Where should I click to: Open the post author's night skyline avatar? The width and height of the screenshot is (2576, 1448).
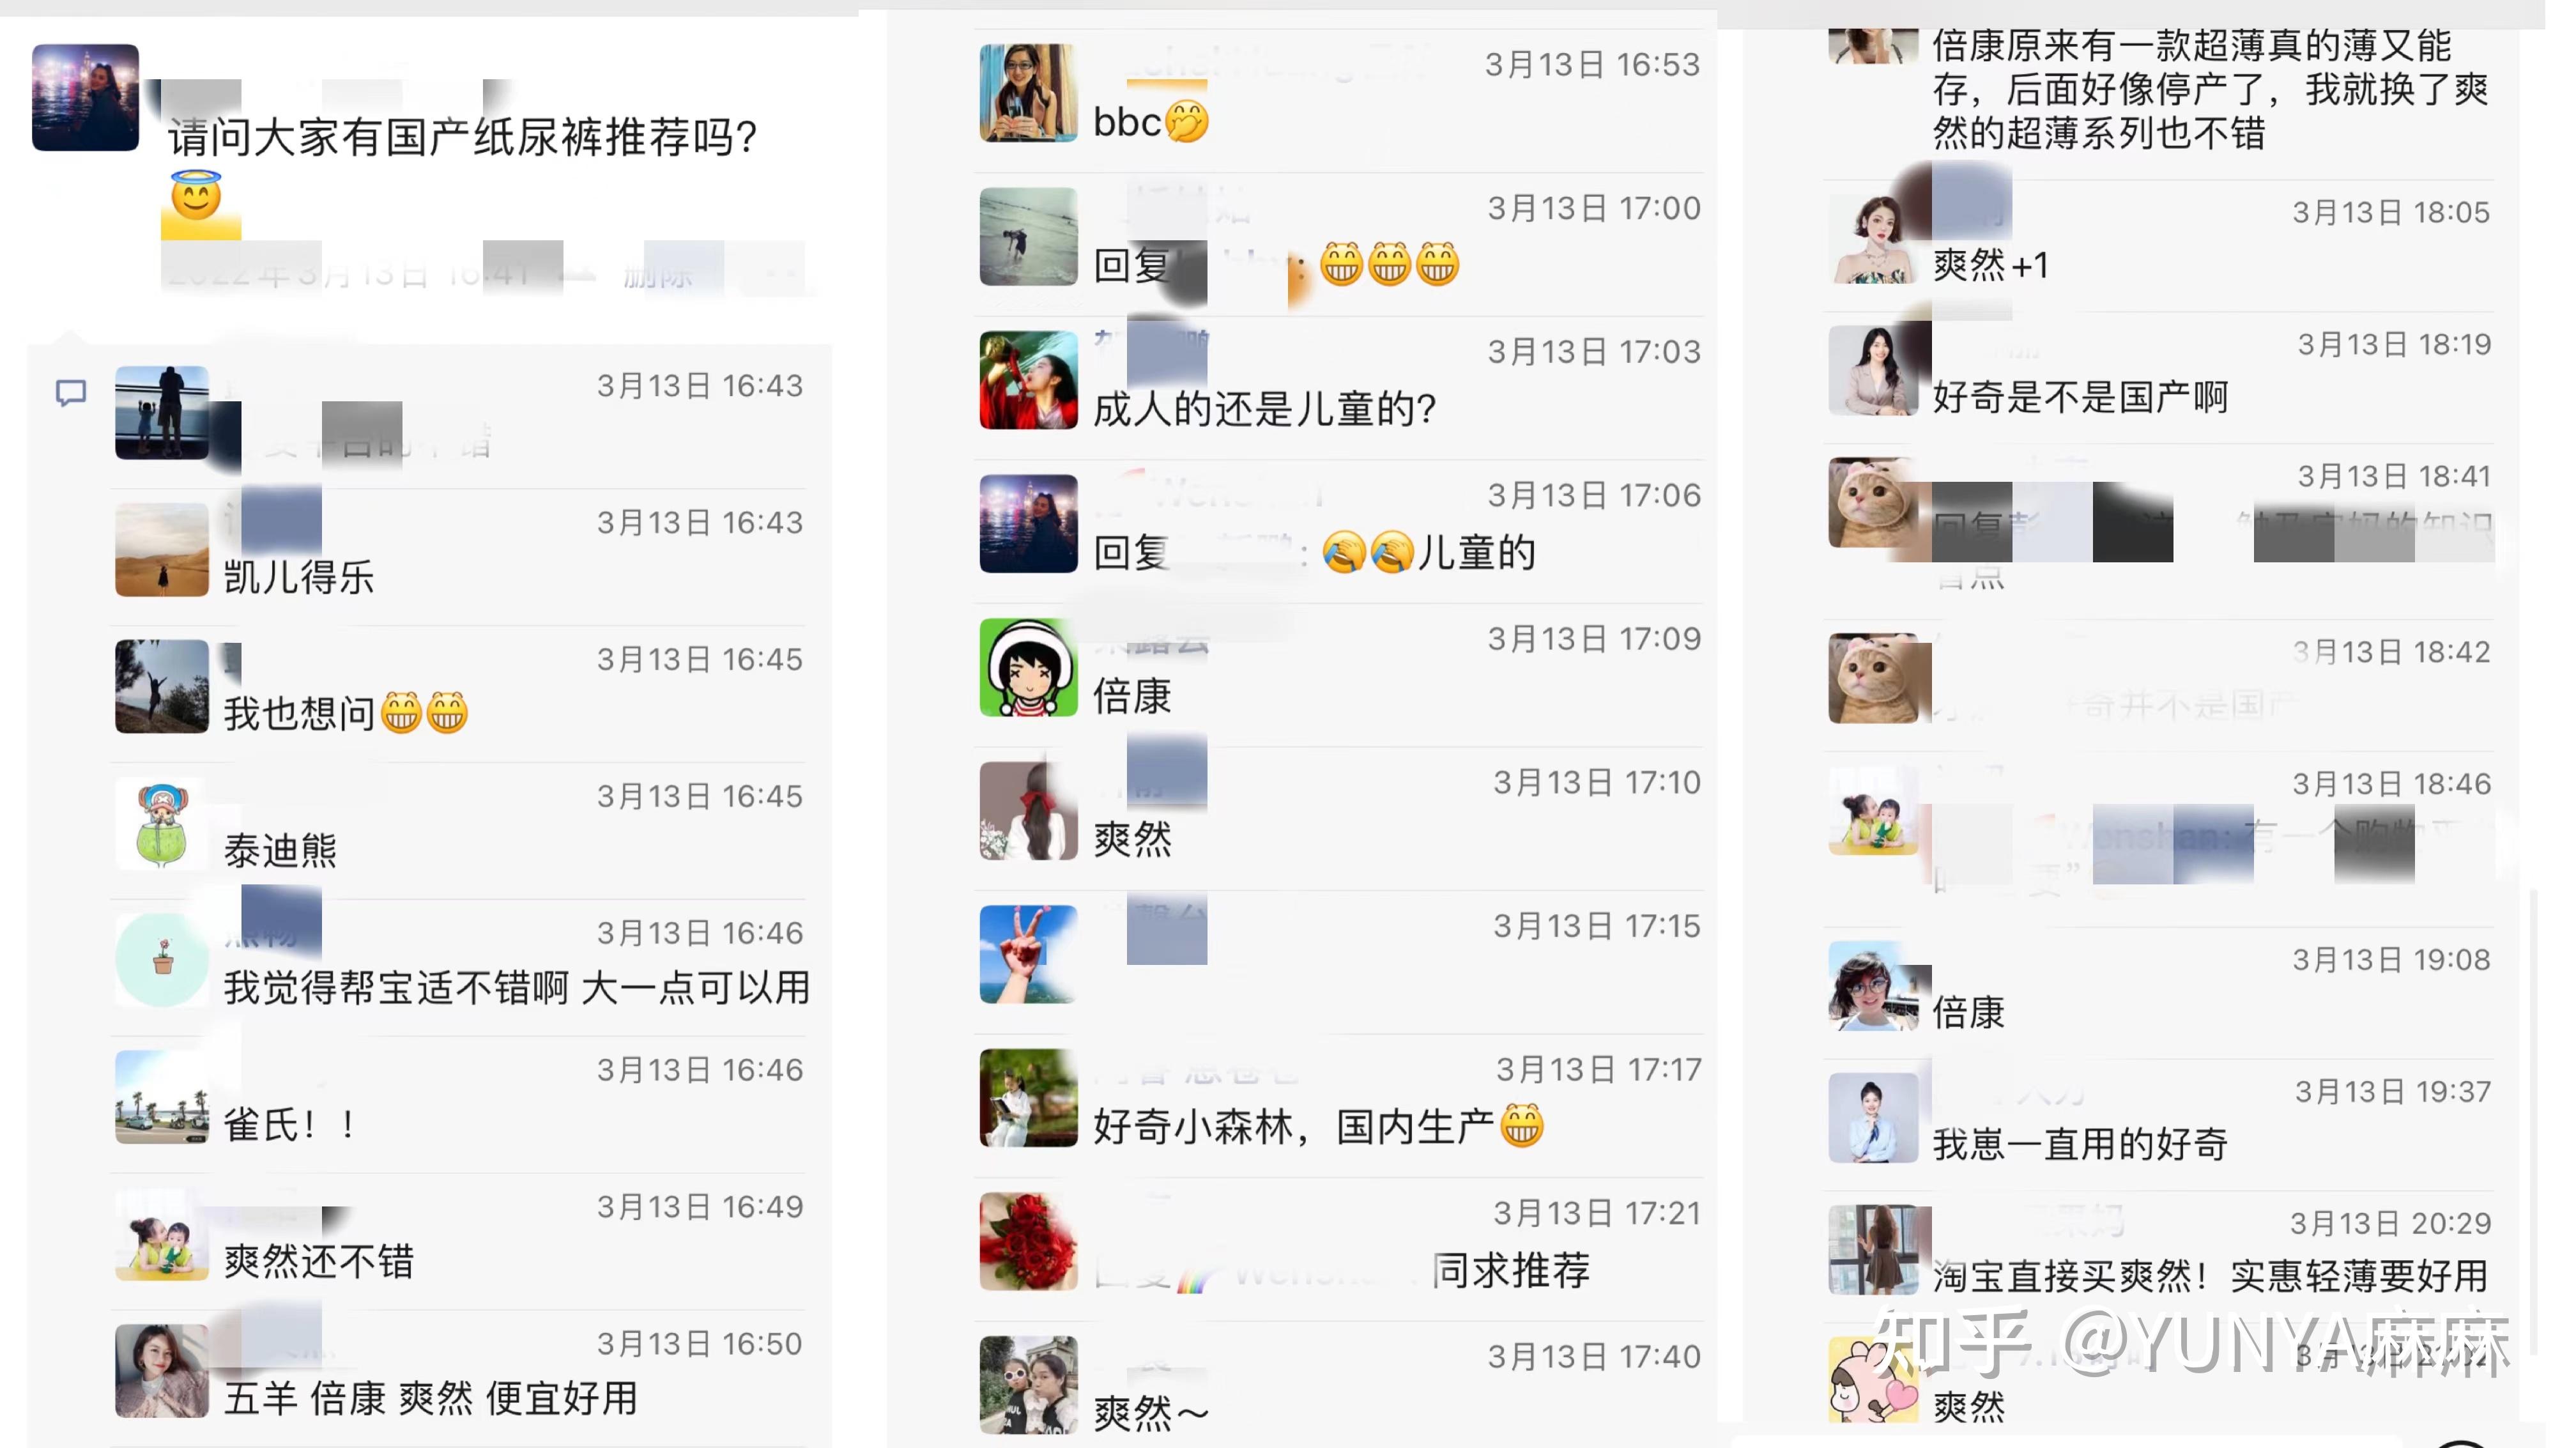pyautogui.click(x=85, y=97)
